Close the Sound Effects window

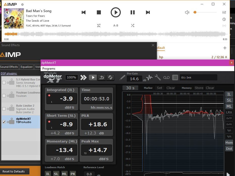coord(153,45)
